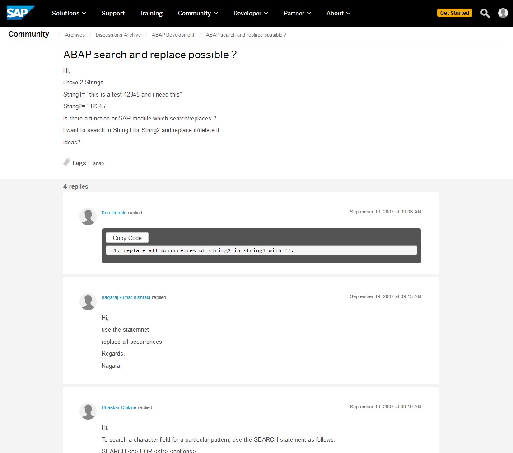Expand the Solutions dropdown menu
The width and height of the screenshot is (513, 453).
pos(69,14)
